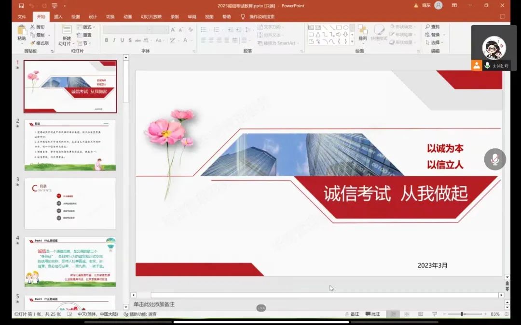Expand the Select (选择) dropdown
This screenshot has height=325, width=521.
[x=434, y=42]
